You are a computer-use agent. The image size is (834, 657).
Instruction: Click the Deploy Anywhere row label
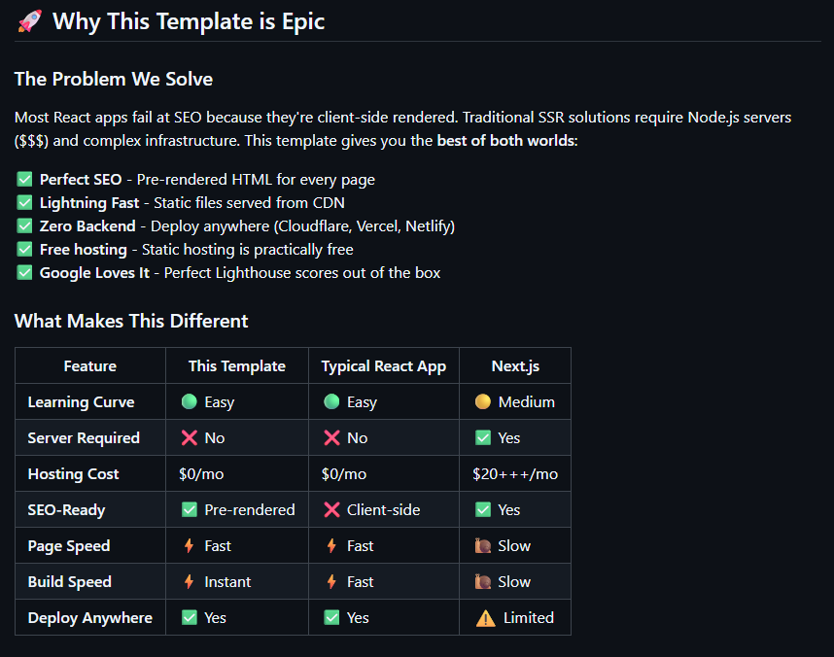click(89, 618)
